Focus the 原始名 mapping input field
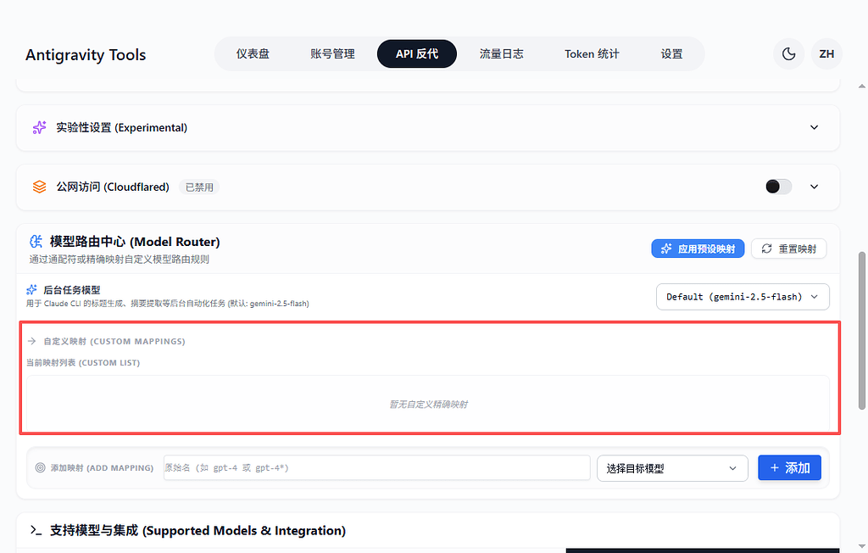Viewport: 868px width, 553px height. tap(376, 467)
